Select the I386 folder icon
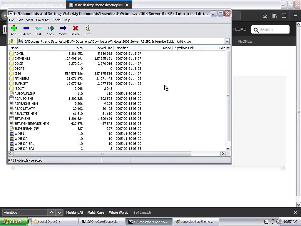The image size is (301, 226). point(12,73)
